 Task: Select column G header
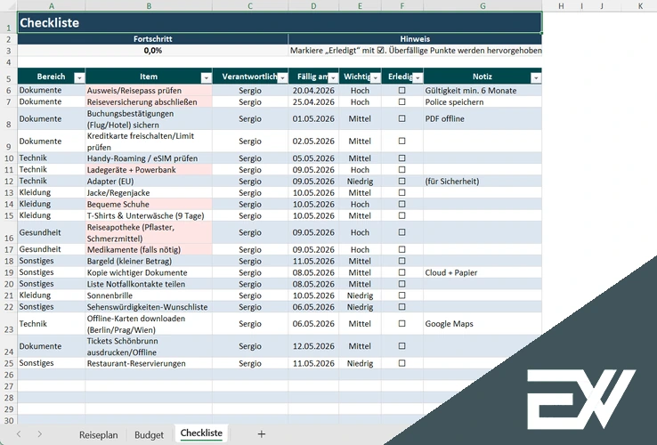tap(482, 5)
